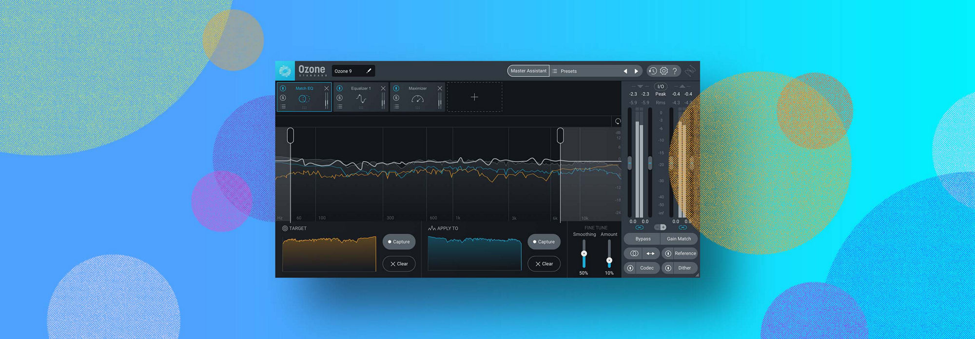The height and width of the screenshot is (339, 975).
Task: Toggle power on the Maximizer module
Action: [x=396, y=88]
